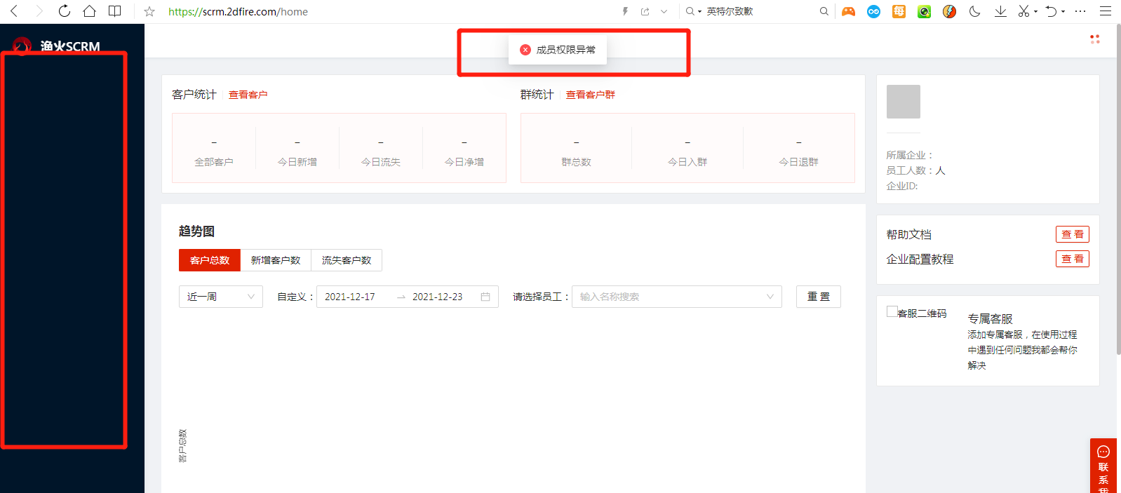Open the reading mode book icon
1121x493 pixels.
[114, 11]
